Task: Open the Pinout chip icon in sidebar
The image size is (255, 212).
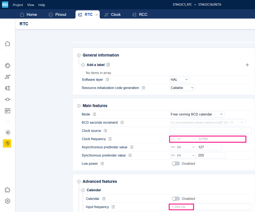Action: (7, 65)
